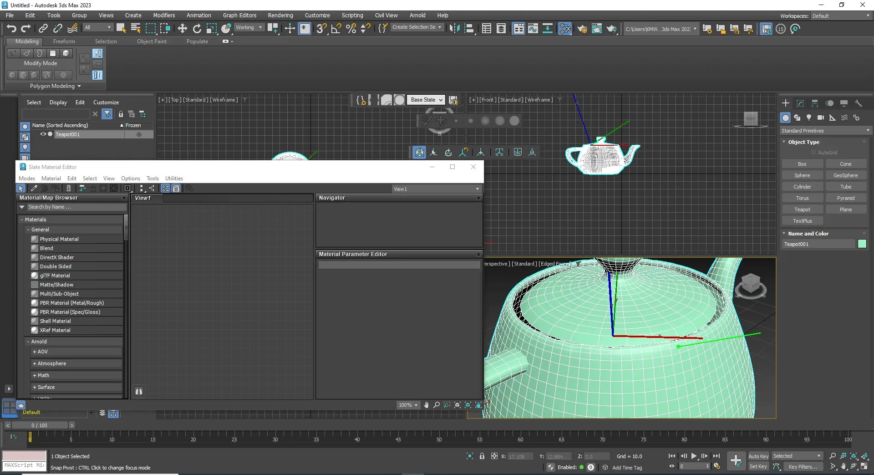The width and height of the screenshot is (874, 475).
Task: Toggle Angle Snap icon
Action: [x=336, y=29]
